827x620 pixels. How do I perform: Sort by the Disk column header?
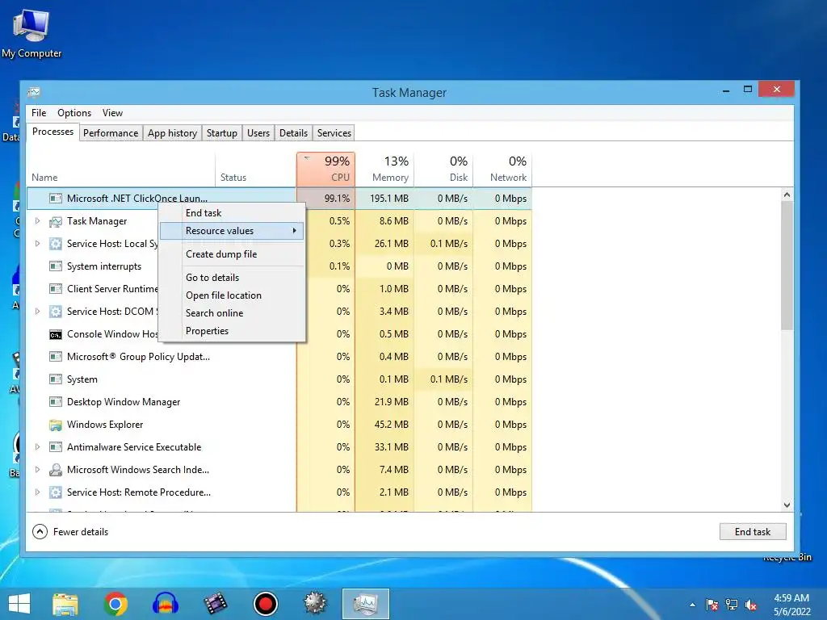pyautogui.click(x=444, y=170)
